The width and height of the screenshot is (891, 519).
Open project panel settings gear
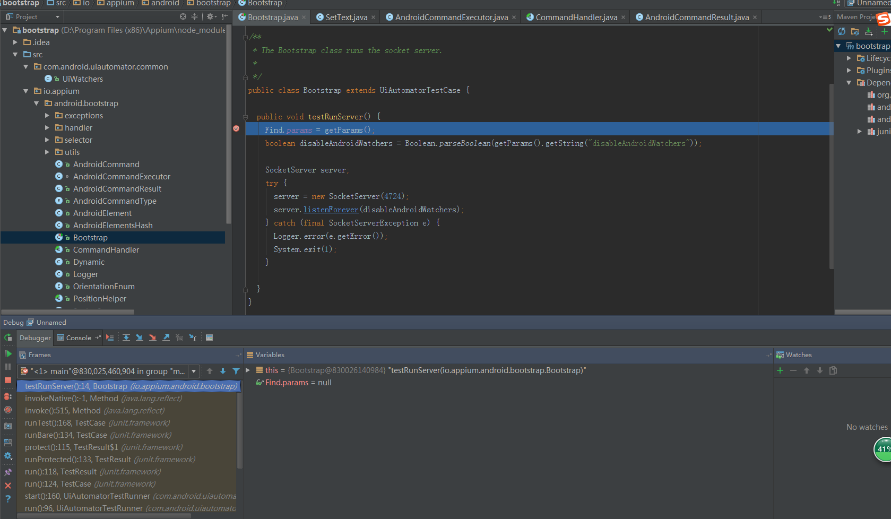[211, 17]
